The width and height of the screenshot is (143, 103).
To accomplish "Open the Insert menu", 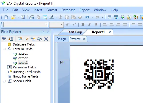I will (x=38, y=10).
